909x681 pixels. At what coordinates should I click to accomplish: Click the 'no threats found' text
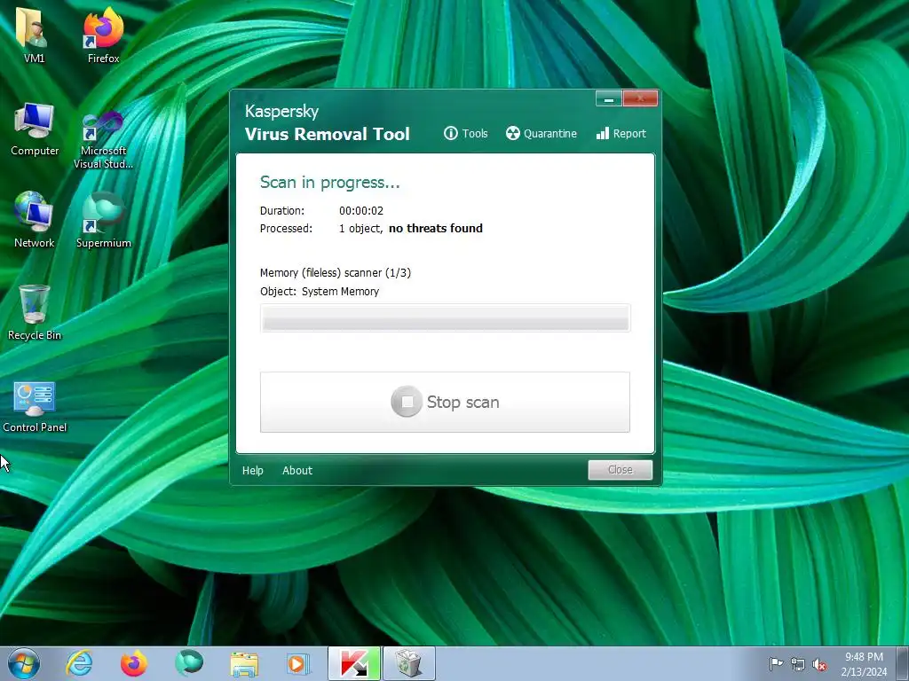[x=435, y=228]
